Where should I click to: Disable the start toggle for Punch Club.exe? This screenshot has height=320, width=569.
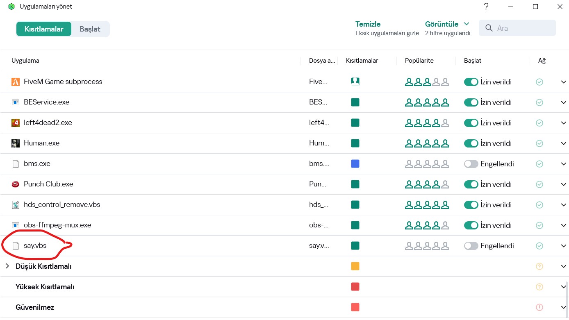point(471,184)
